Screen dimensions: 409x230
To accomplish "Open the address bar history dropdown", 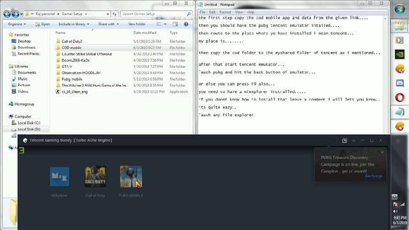I will [x=108, y=14].
